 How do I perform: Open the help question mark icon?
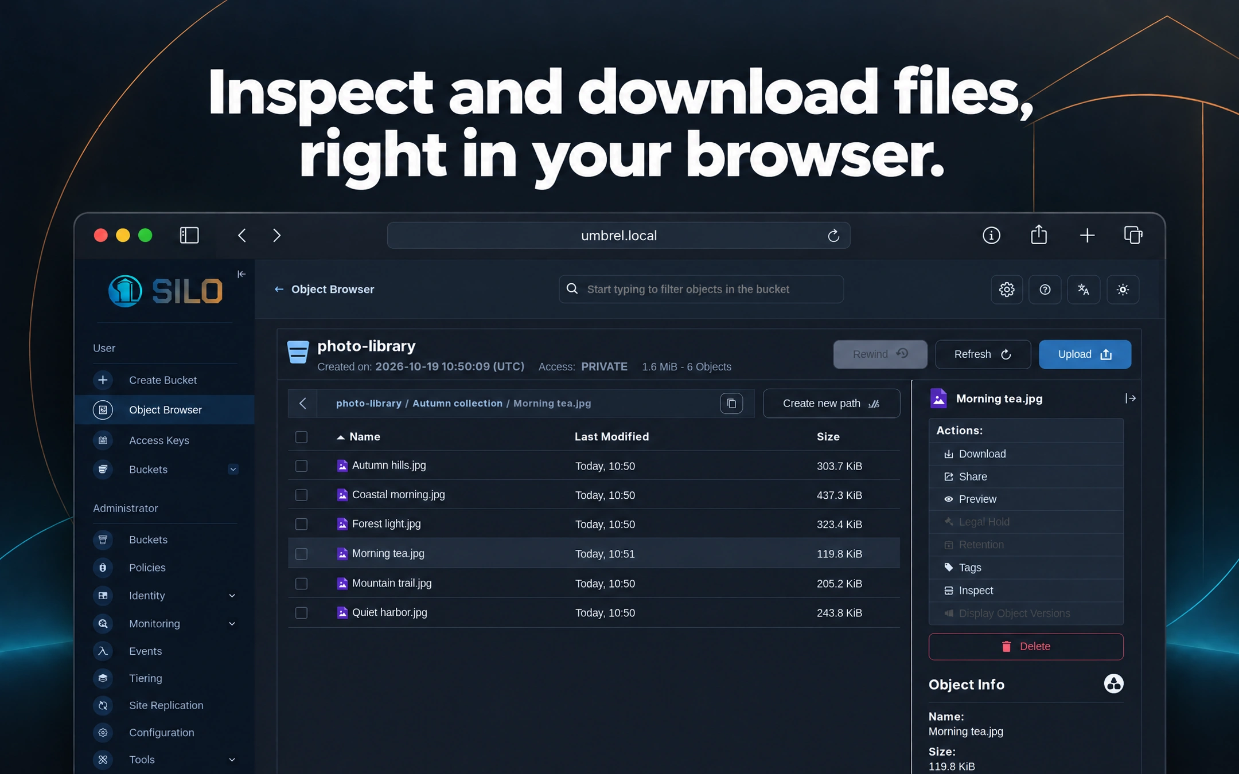[1045, 290]
